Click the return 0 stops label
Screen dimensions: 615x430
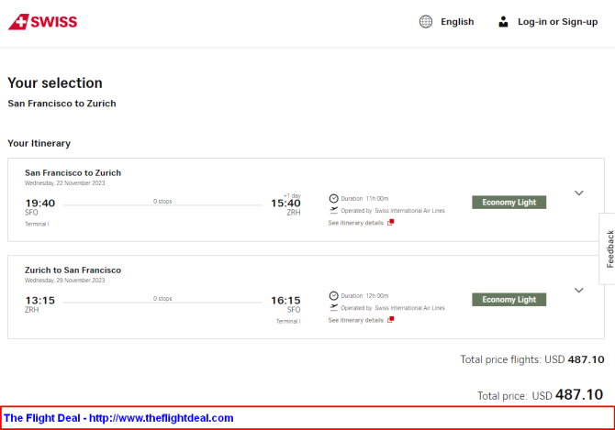(x=162, y=298)
